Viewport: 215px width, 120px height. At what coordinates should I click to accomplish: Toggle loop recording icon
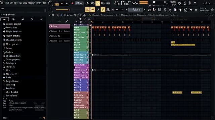pos(108,3)
